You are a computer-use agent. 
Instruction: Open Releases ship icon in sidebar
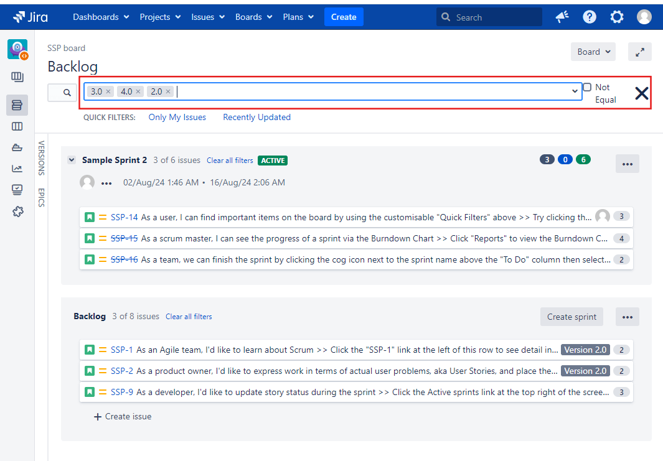point(17,147)
